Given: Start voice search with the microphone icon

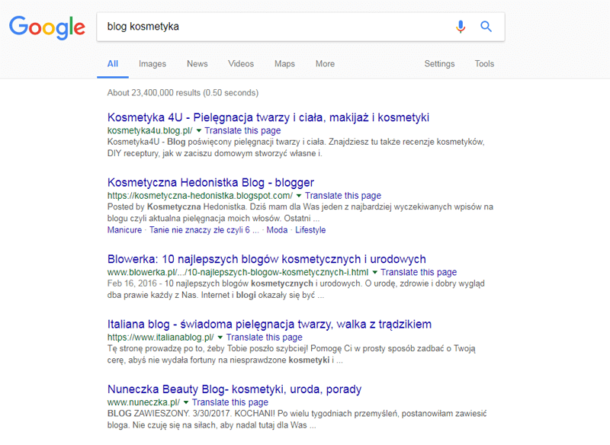Looking at the screenshot, I should (x=461, y=27).
